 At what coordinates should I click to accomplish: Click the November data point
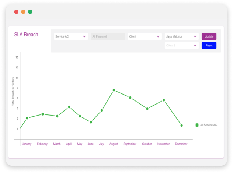tap(164, 100)
